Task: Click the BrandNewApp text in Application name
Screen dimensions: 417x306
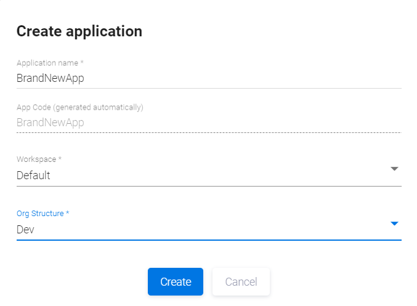Action: pos(50,78)
